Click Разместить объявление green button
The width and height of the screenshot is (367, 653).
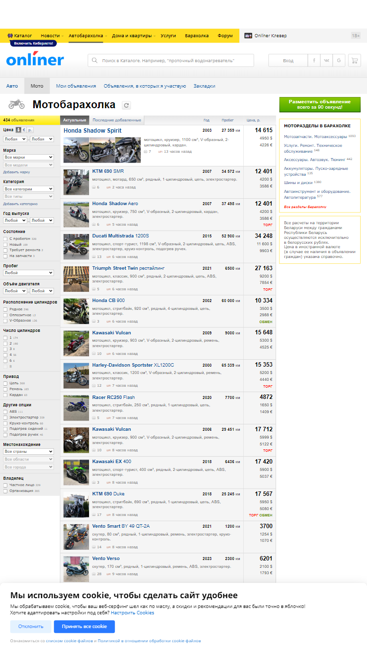[x=320, y=104]
